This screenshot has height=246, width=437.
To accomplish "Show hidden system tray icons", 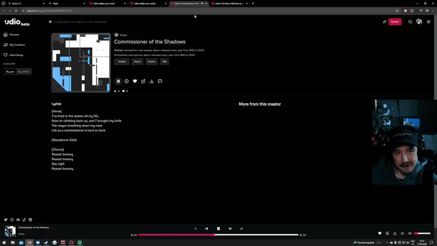I will (387, 243).
